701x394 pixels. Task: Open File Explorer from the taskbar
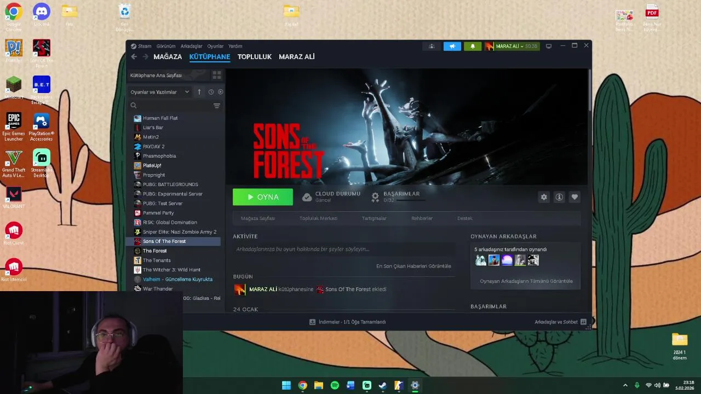click(x=319, y=385)
